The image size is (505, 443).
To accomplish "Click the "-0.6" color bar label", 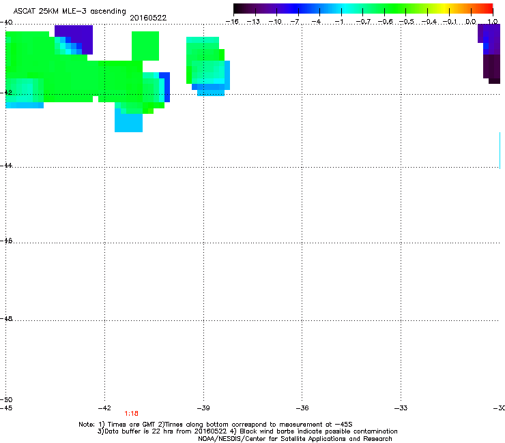I will pyautogui.click(x=385, y=22).
